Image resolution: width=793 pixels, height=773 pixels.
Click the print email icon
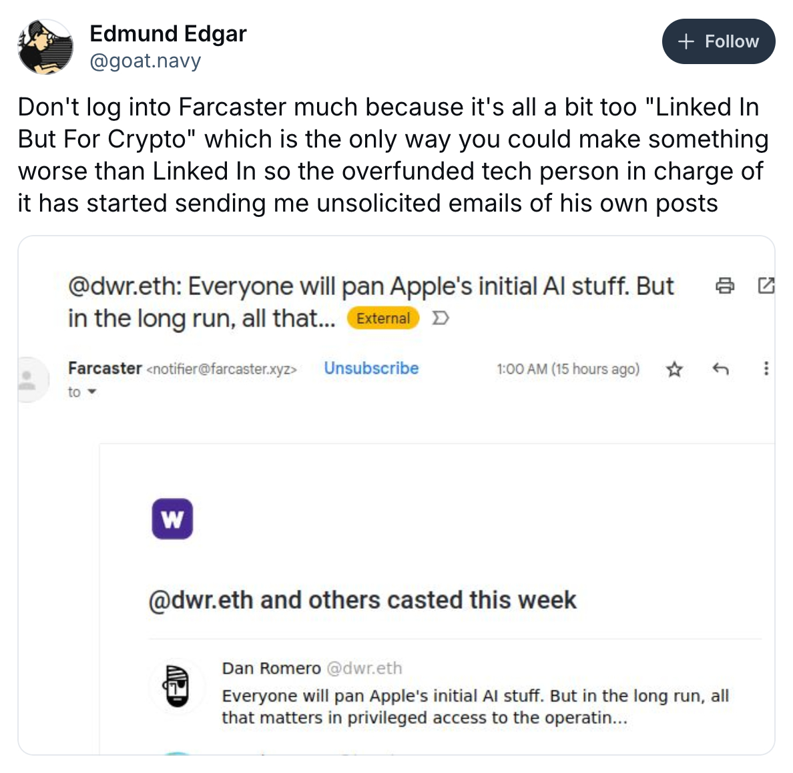pos(724,286)
